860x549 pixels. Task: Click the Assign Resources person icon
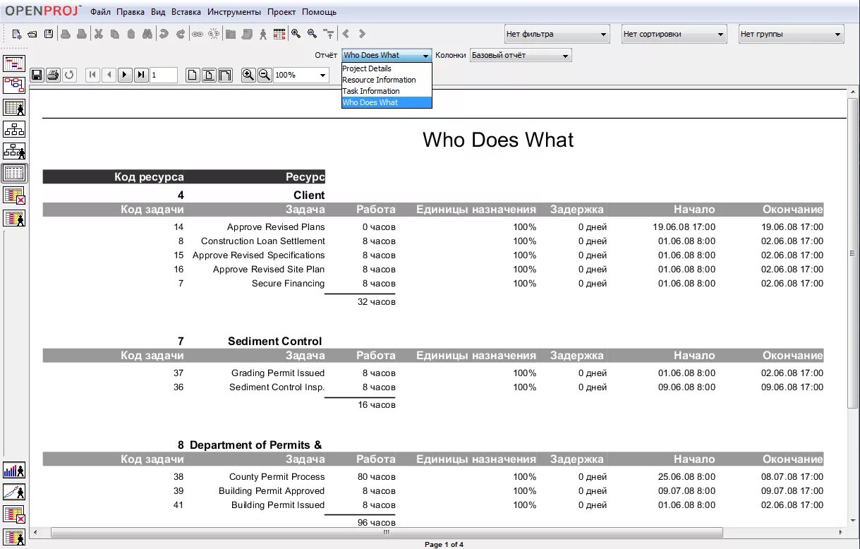point(263,34)
